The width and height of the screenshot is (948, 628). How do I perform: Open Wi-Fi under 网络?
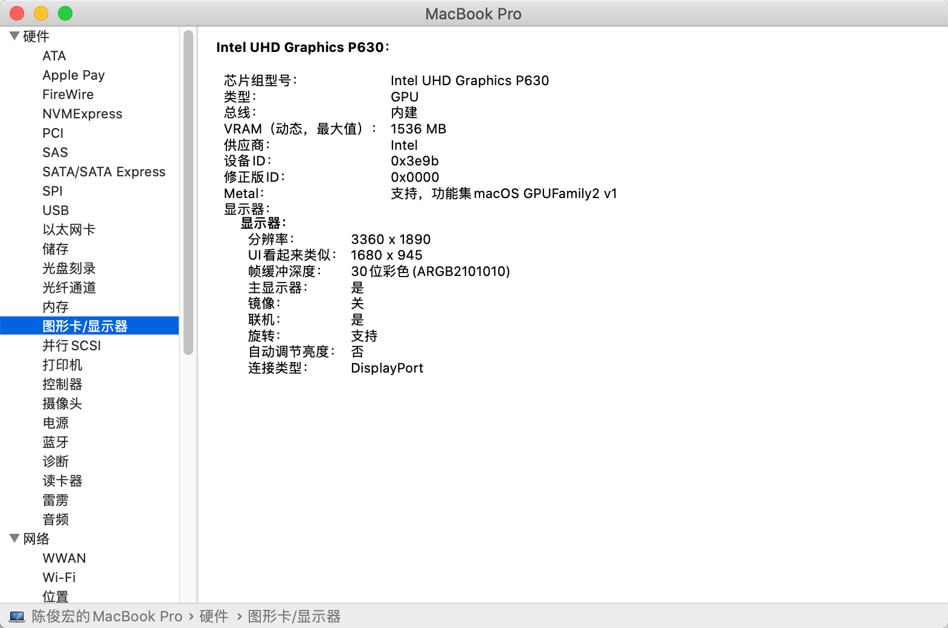[x=59, y=578]
